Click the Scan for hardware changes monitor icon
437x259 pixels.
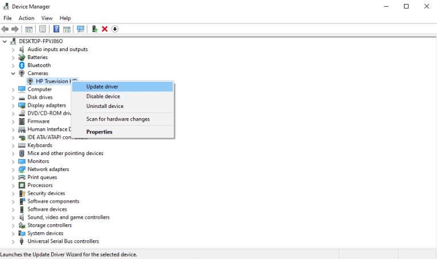click(x=81, y=29)
